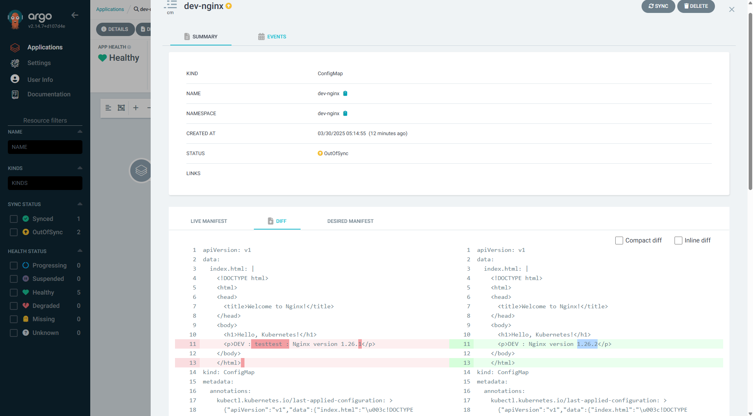Zoom in with the plus icon
Viewport: 753px width, 416px height.
pos(136,108)
